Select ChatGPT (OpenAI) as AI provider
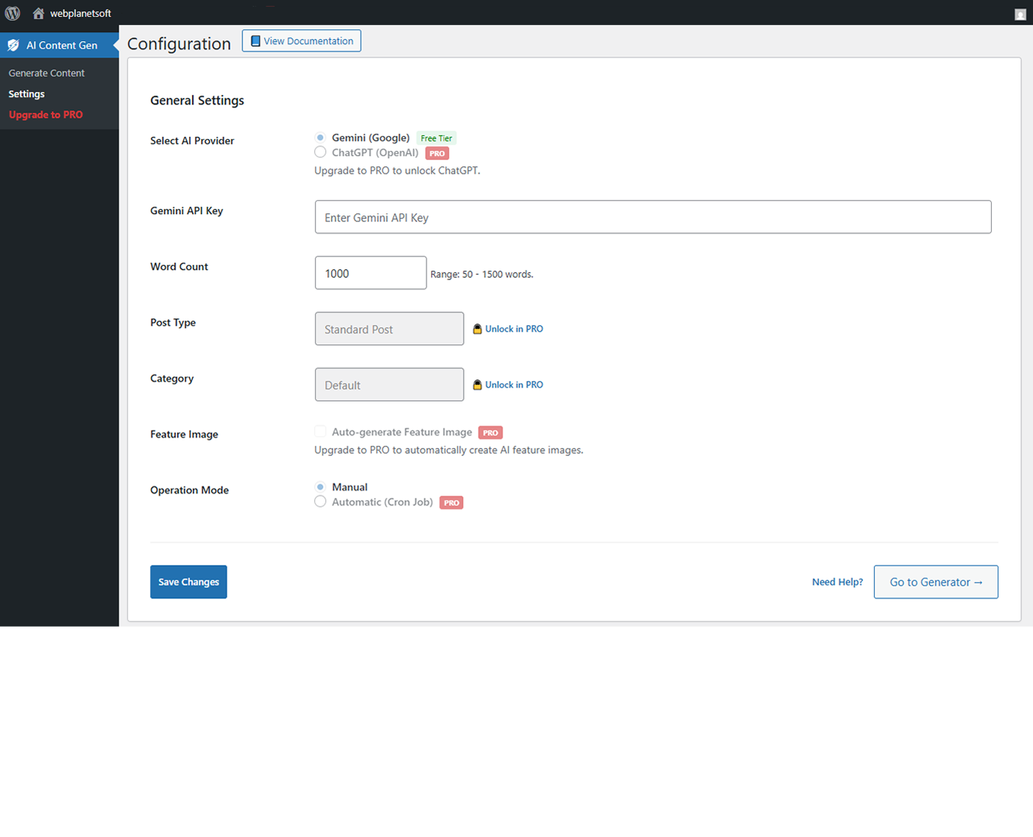The height and width of the screenshot is (837, 1033). click(x=320, y=152)
